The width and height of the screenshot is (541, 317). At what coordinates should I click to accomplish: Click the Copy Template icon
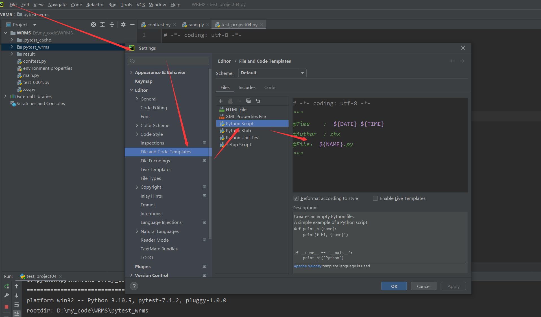[x=248, y=101]
